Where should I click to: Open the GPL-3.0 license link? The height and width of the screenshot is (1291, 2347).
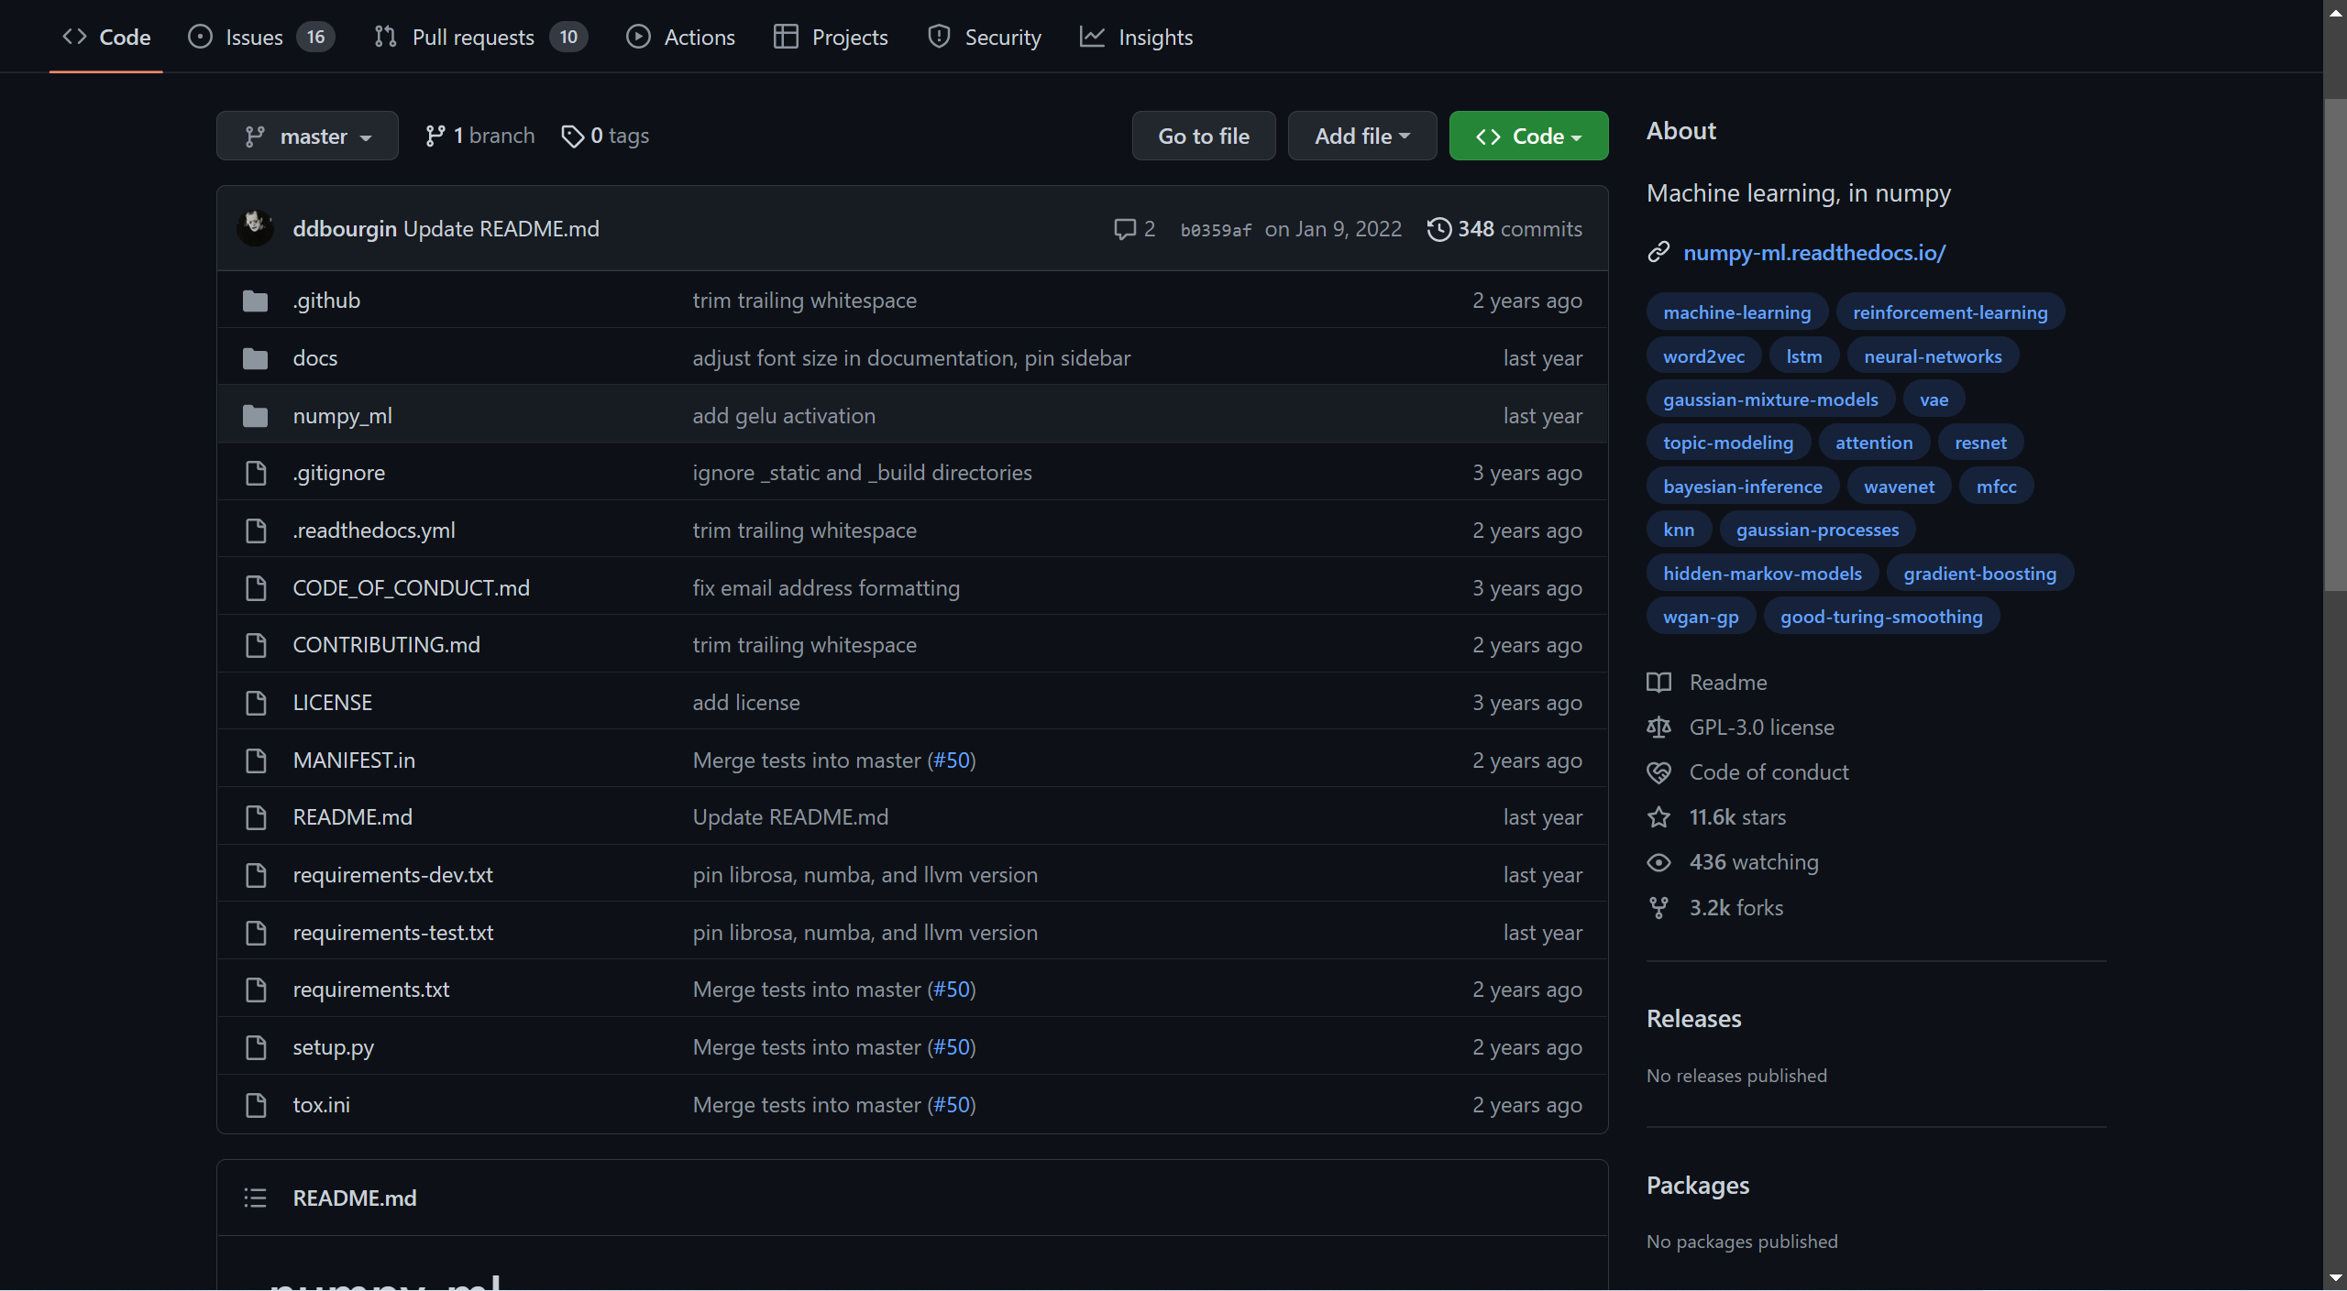(1740, 728)
